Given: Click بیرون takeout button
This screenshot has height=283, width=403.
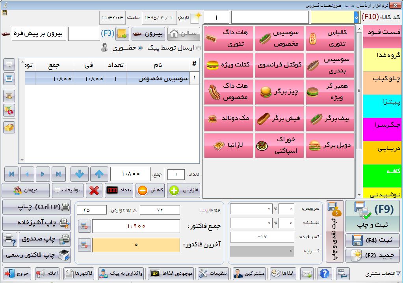Looking at the screenshot, I should pos(148,33).
